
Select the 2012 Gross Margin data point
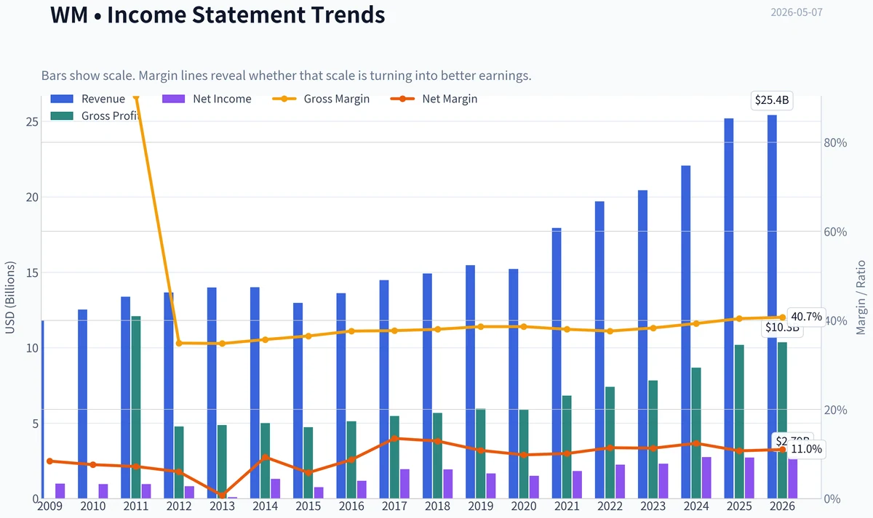pos(179,343)
